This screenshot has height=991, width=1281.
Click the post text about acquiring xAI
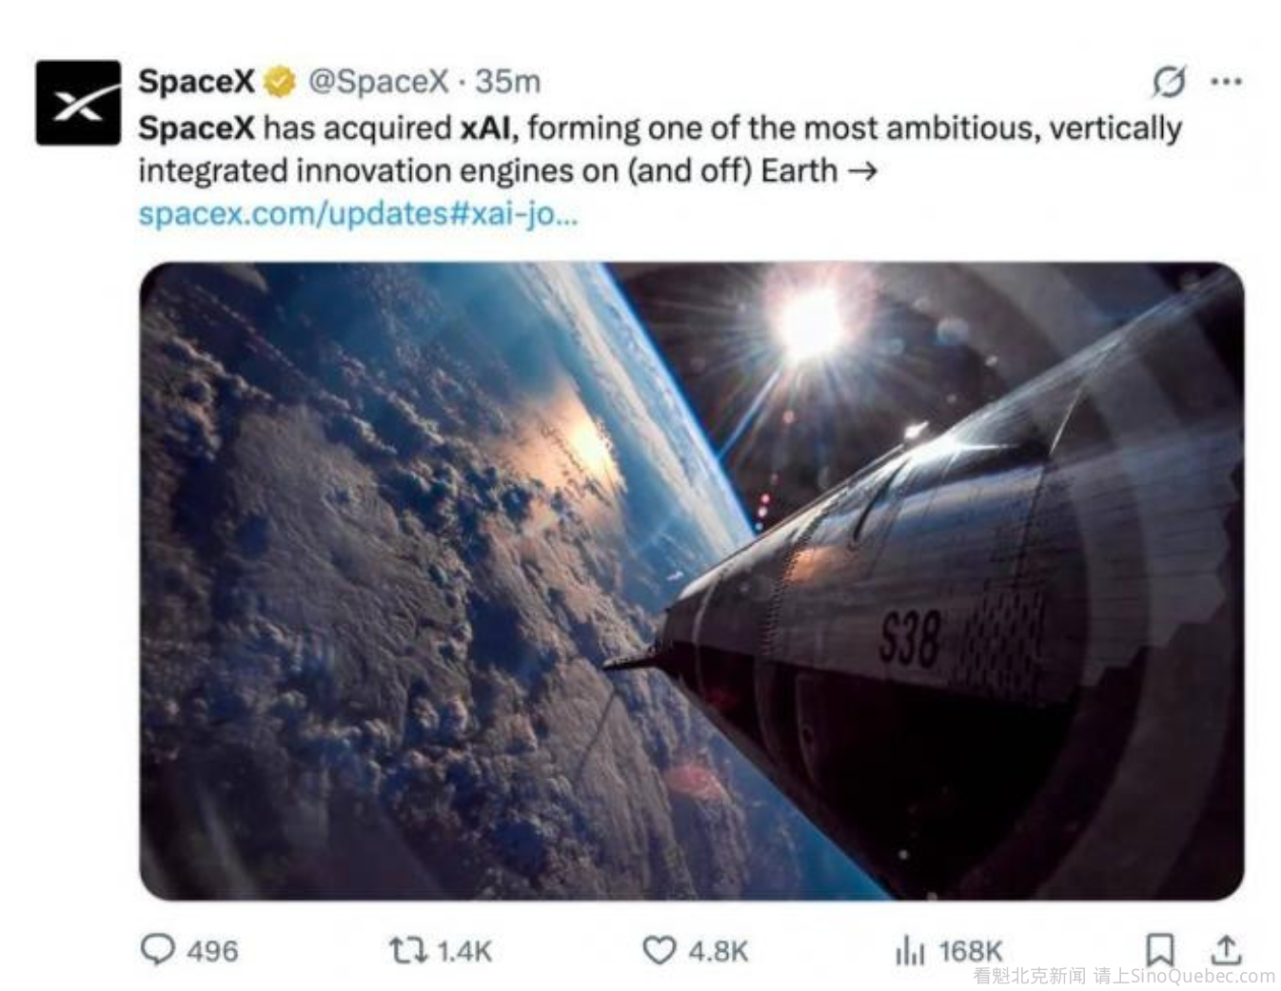click(x=660, y=149)
